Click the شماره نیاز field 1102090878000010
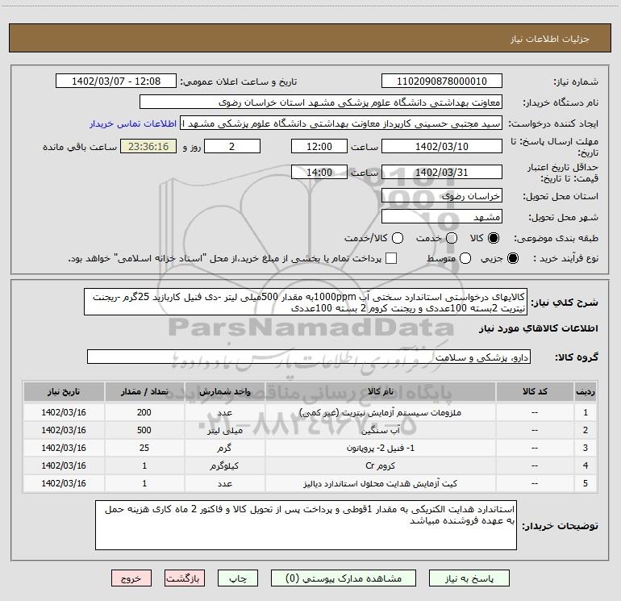The height and width of the screenshot is (601, 621). coord(442,81)
